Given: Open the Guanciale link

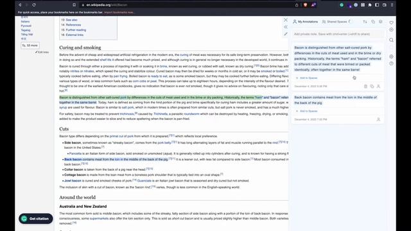Looking at the screenshot, I should coord(144,181).
